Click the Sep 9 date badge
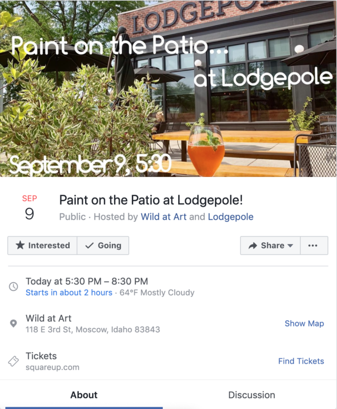Image resolution: width=337 pixels, height=409 pixels. coord(29,208)
